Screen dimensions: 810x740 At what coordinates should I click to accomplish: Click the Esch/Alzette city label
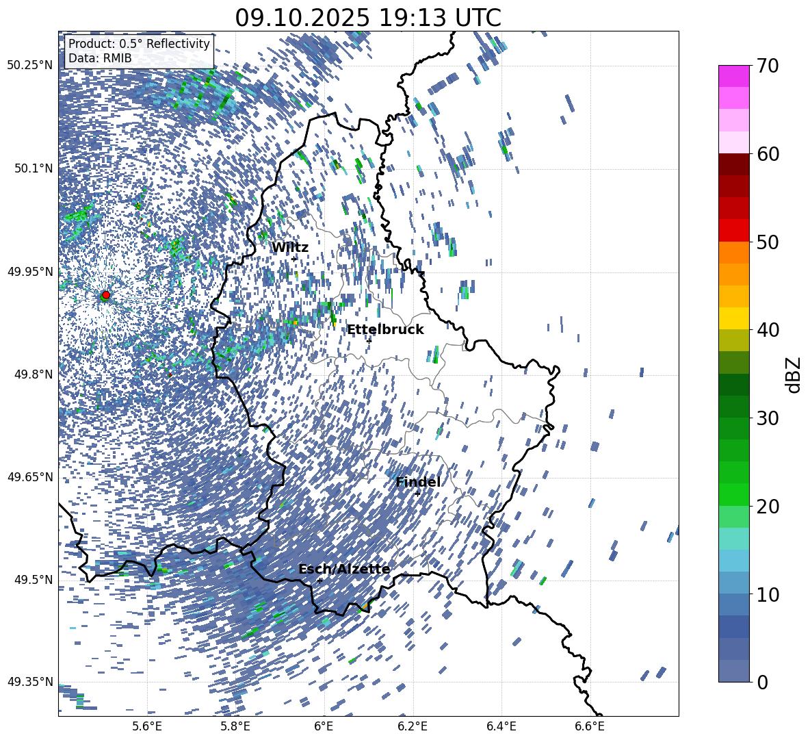click(x=344, y=569)
